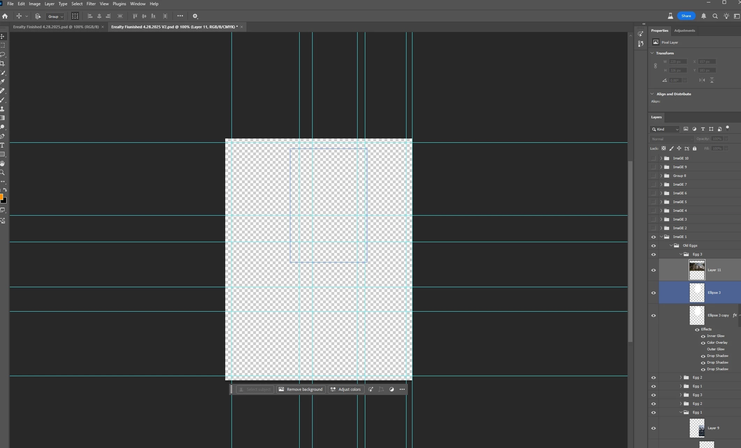Show the ImaGE 10 group visibility
The image size is (741, 448).
[x=653, y=158]
